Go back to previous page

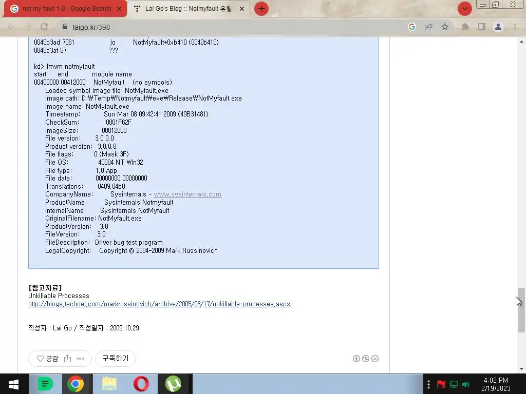coord(11,27)
